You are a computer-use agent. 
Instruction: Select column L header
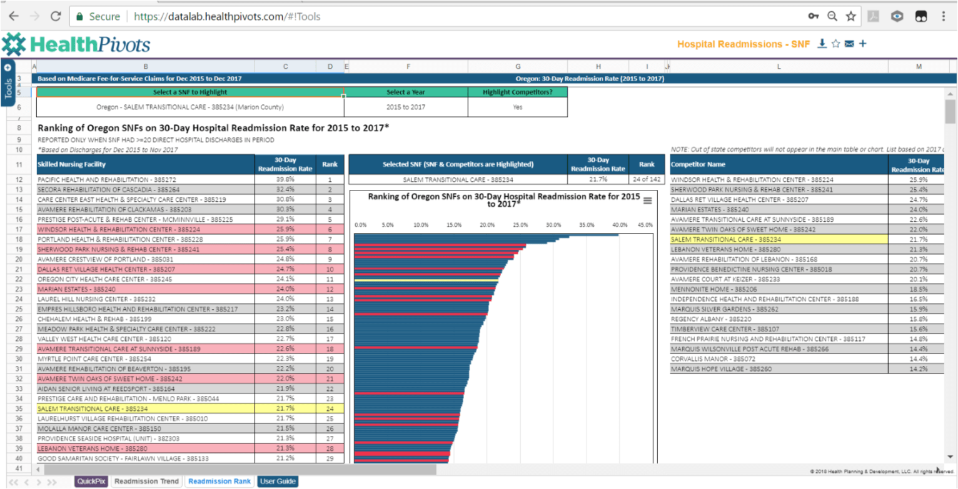pyautogui.click(x=779, y=66)
